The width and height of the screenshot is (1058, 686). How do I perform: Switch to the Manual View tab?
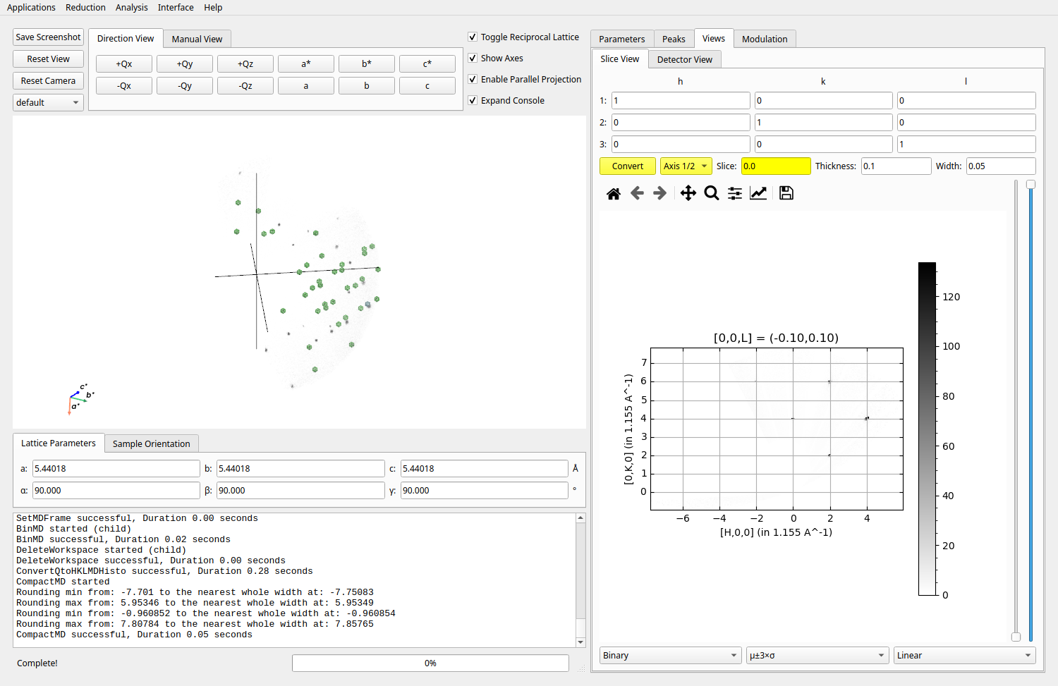(197, 39)
